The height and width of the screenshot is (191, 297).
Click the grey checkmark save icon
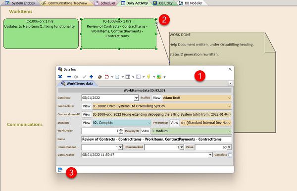(84, 77)
